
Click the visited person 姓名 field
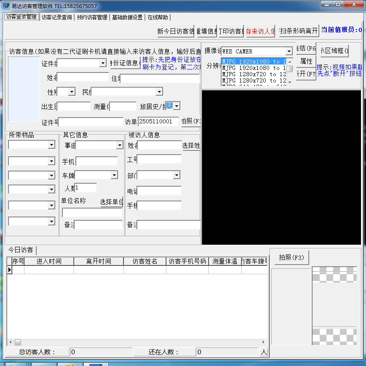160,145
